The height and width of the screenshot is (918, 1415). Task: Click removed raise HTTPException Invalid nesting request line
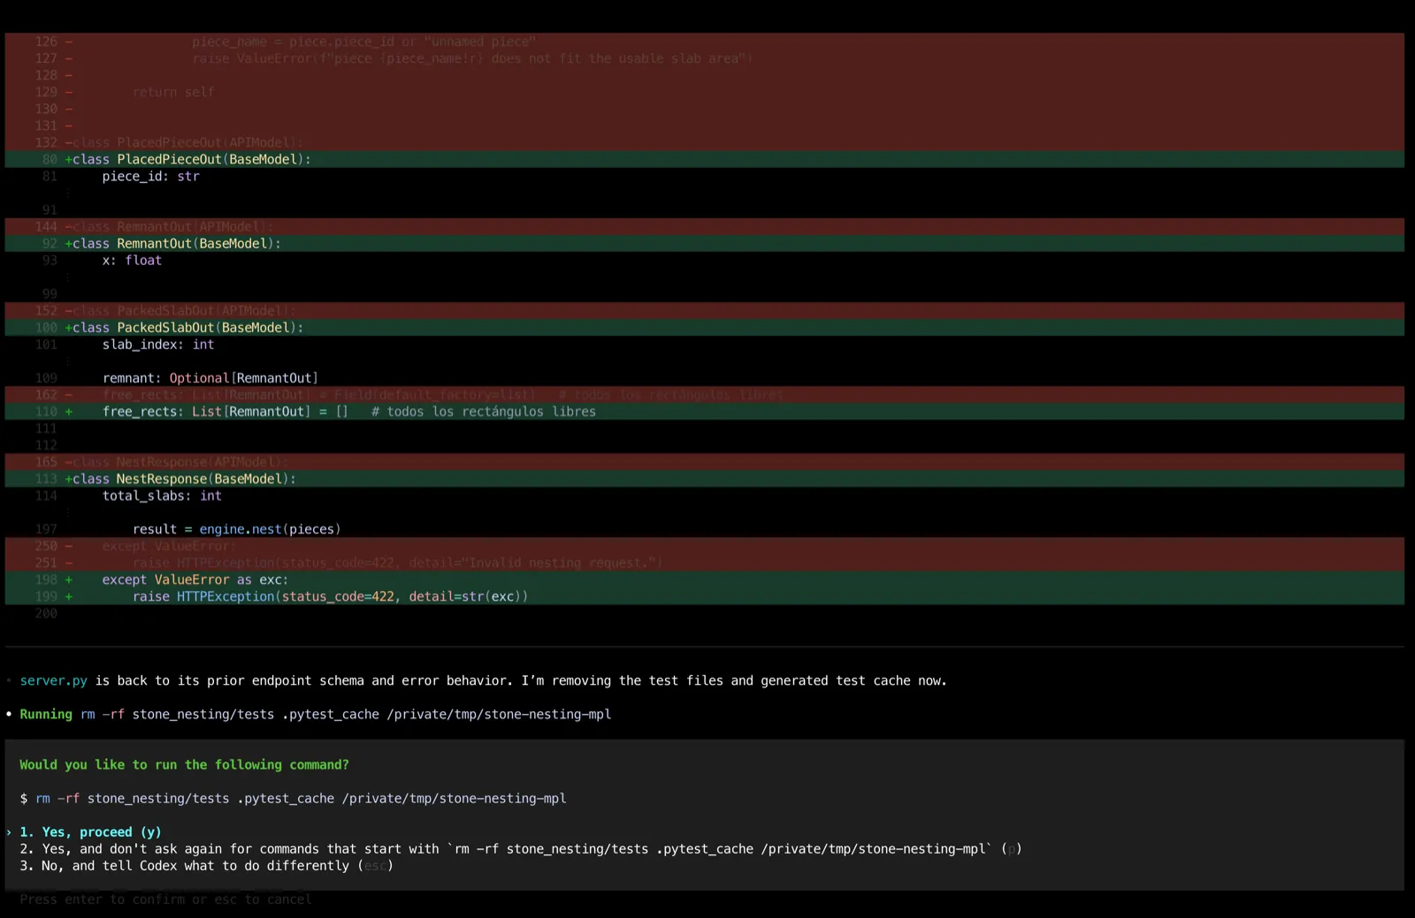704,563
